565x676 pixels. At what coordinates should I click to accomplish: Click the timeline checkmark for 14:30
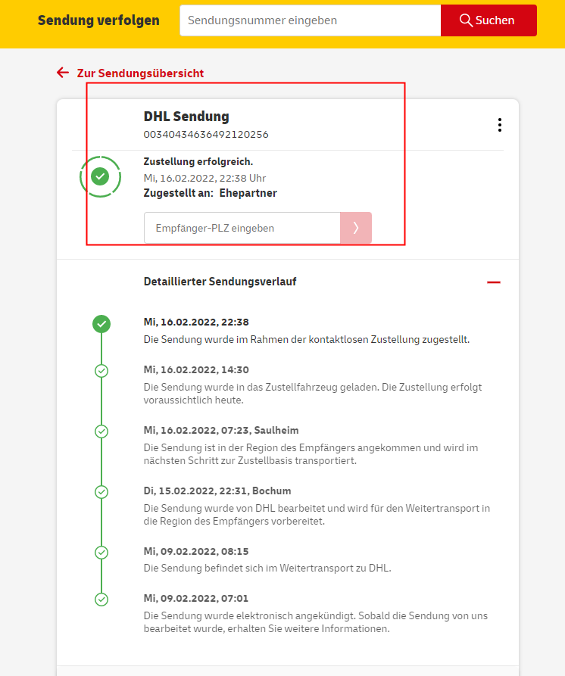(101, 371)
